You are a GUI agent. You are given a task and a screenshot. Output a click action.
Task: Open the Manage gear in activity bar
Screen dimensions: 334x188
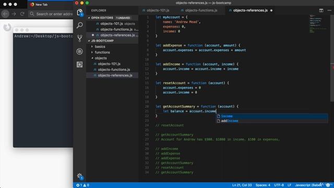pyautogui.click(x=80, y=177)
